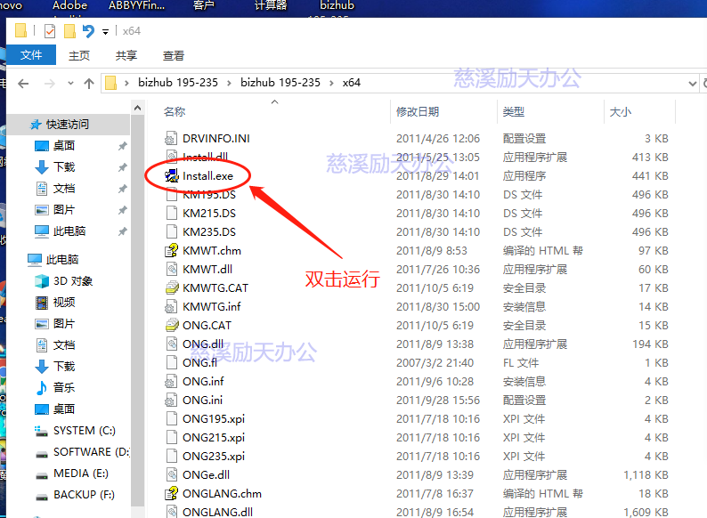Image resolution: width=707 pixels, height=518 pixels.
Task: Click the Back navigation arrow
Action: [x=23, y=84]
